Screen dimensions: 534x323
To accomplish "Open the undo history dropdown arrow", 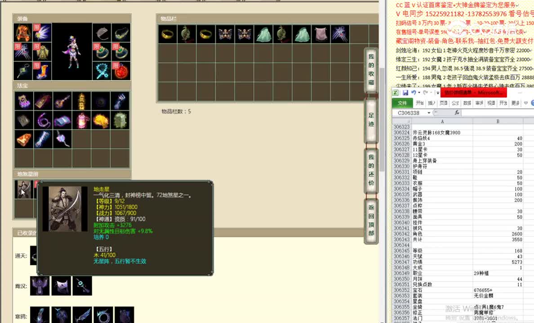I will coord(419,92).
